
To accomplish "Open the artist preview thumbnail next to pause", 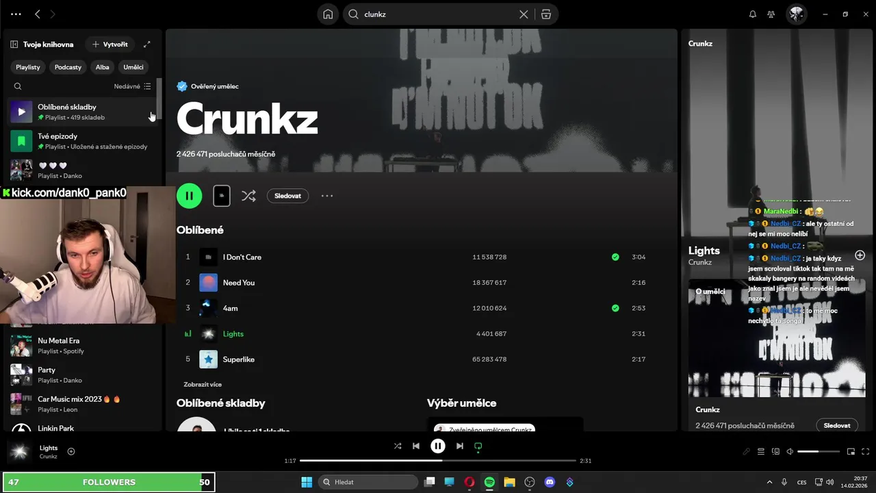I will [x=222, y=196].
